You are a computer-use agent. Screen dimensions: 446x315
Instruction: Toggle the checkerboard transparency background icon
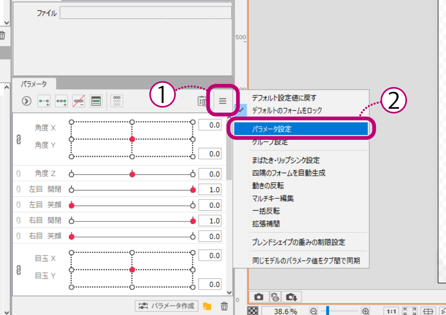[252, 311]
